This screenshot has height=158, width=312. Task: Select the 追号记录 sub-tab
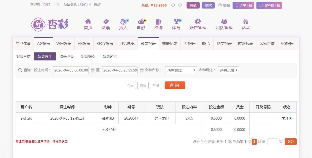coord(67,57)
